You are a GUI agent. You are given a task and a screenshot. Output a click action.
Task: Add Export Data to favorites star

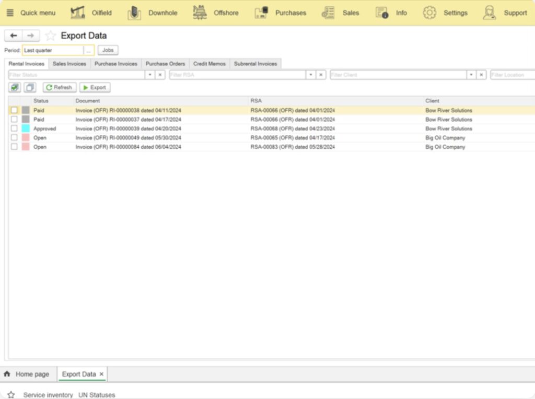point(50,36)
